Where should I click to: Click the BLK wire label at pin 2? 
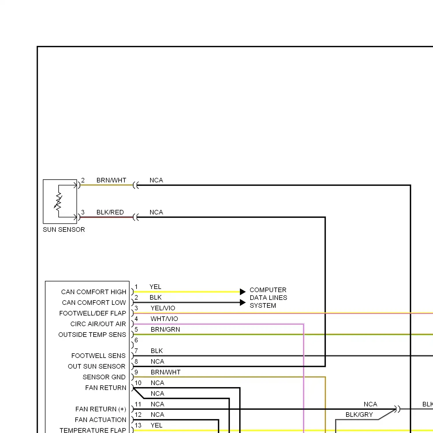point(156,297)
